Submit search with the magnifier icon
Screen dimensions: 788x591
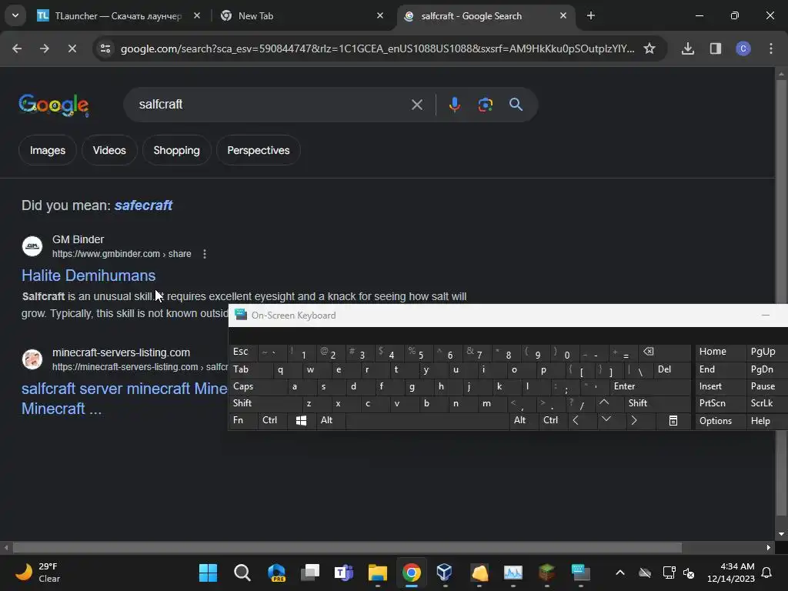click(x=516, y=105)
